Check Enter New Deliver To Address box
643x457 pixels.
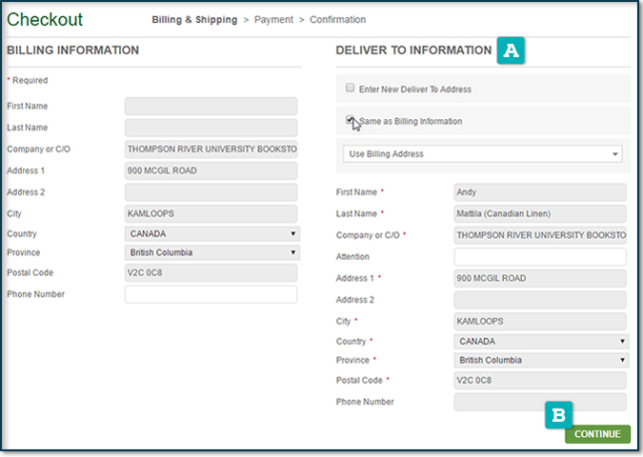pyautogui.click(x=350, y=89)
